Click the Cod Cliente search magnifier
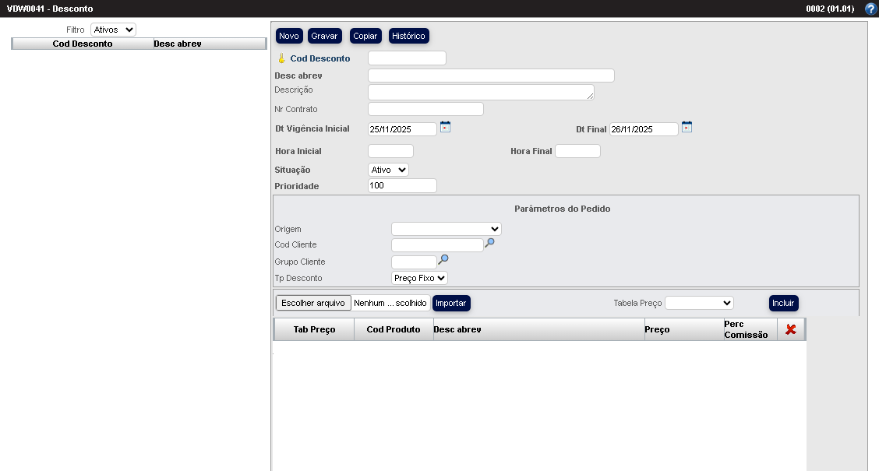879x471 pixels. pyautogui.click(x=489, y=243)
